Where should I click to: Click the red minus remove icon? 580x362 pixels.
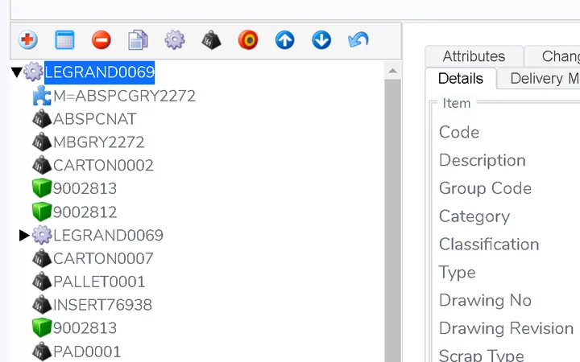point(101,40)
